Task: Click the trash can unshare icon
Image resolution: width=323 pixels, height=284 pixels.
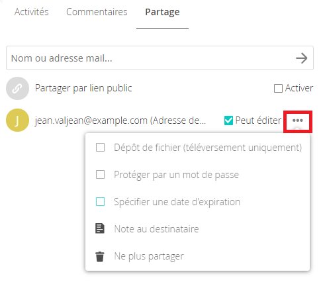Action: (100, 256)
